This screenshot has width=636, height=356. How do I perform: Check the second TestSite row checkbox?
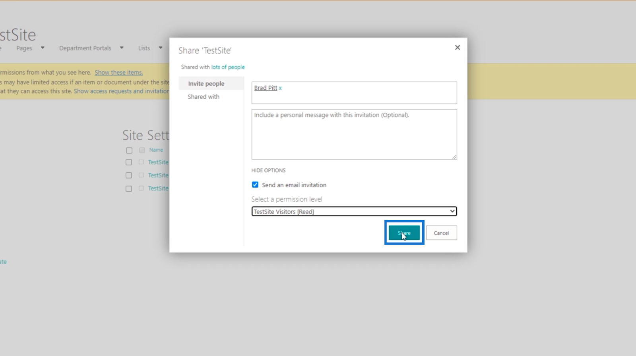click(x=129, y=175)
